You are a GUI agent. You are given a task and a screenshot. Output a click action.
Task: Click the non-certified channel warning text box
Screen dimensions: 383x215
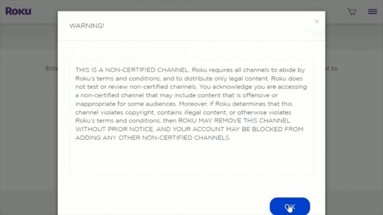191,117
